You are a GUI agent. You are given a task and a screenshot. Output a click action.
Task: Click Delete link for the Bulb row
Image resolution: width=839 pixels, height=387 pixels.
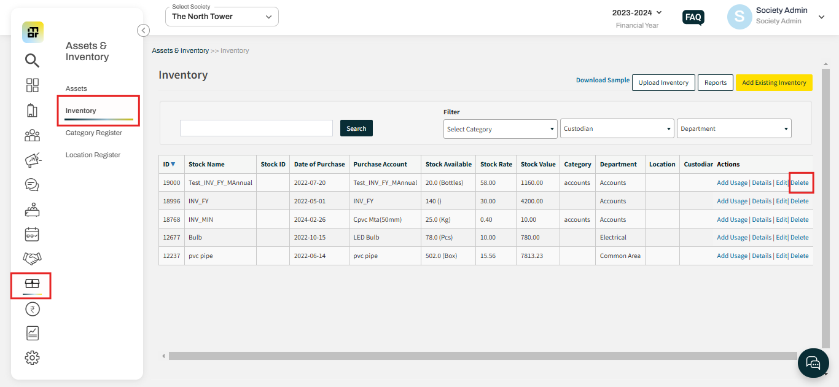(x=800, y=237)
